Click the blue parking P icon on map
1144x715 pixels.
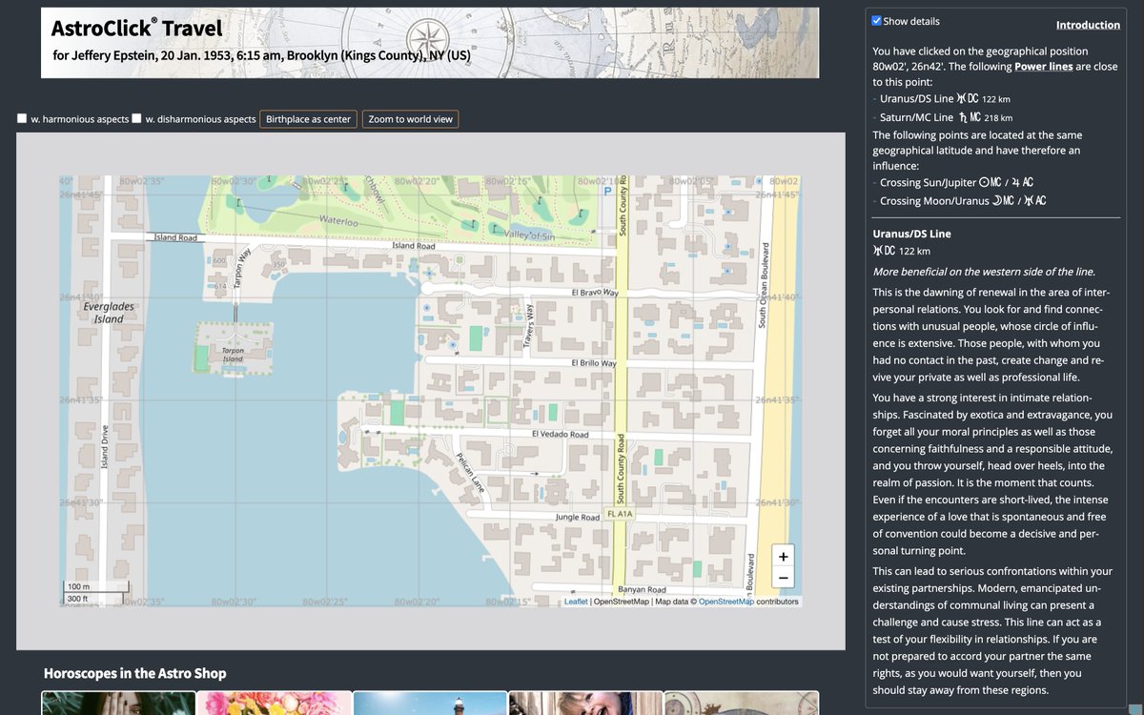606,191
